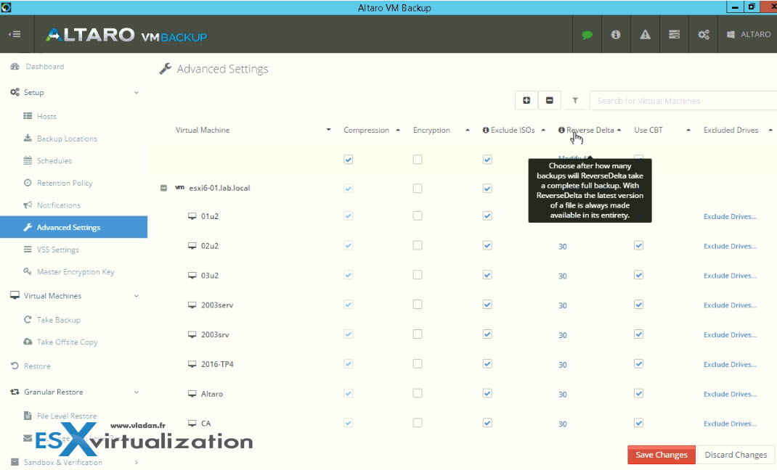This screenshot has height=470, width=777.
Task: Click the monitor icon next to Altaro
Action: coord(192,394)
